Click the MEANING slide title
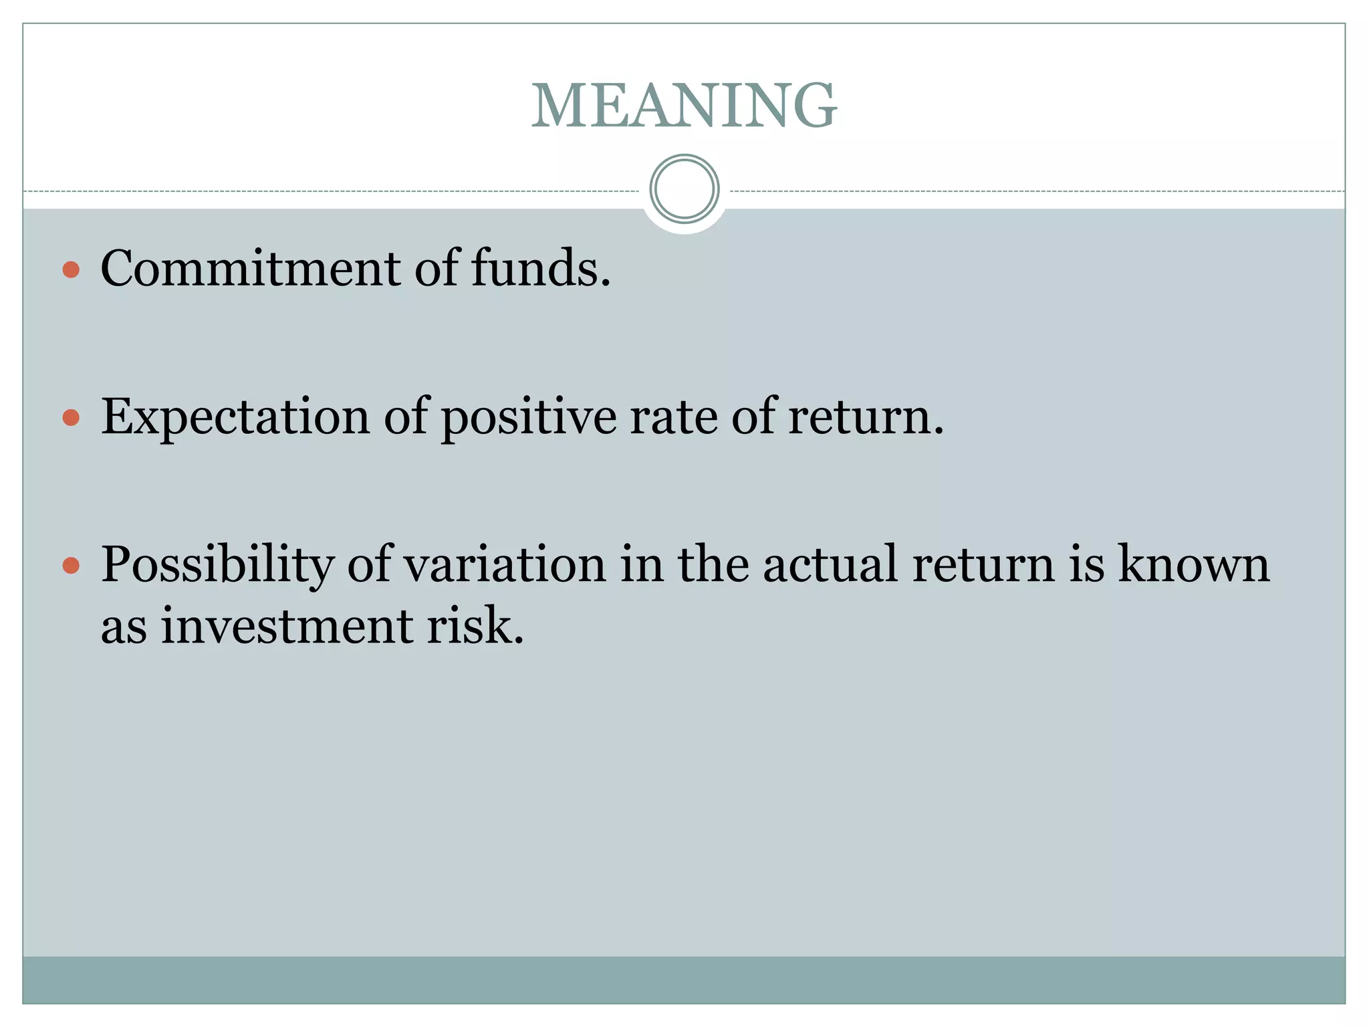1369x1027 pixels. [684, 105]
